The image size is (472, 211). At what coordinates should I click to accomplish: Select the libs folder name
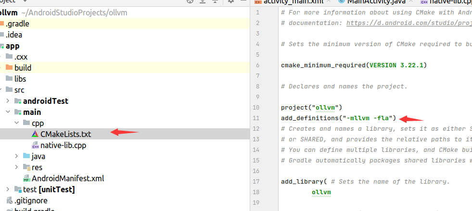[20, 79]
